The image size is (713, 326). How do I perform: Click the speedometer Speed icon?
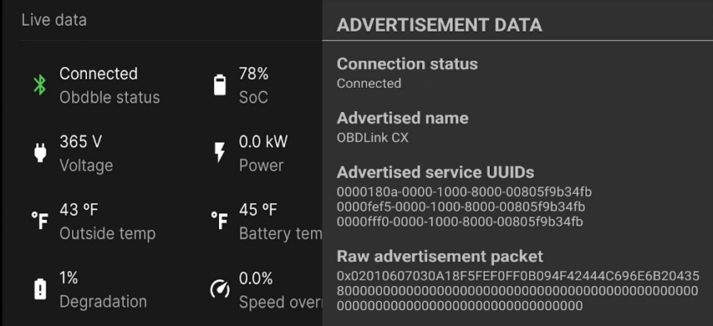[x=220, y=290]
